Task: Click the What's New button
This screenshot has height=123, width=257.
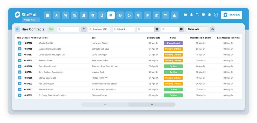Action: [31, 20]
